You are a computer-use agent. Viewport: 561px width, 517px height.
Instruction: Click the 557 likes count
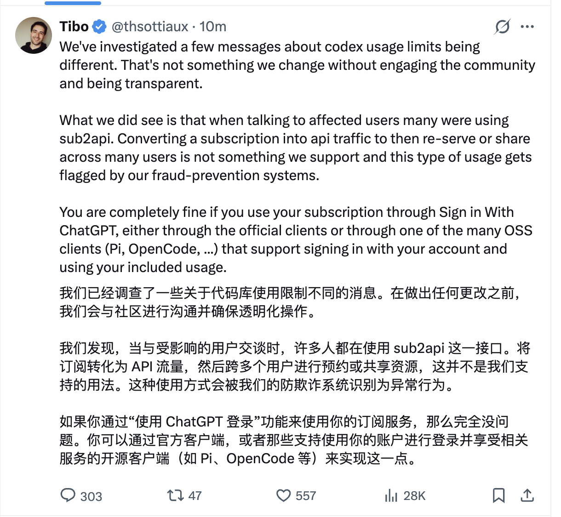306,495
